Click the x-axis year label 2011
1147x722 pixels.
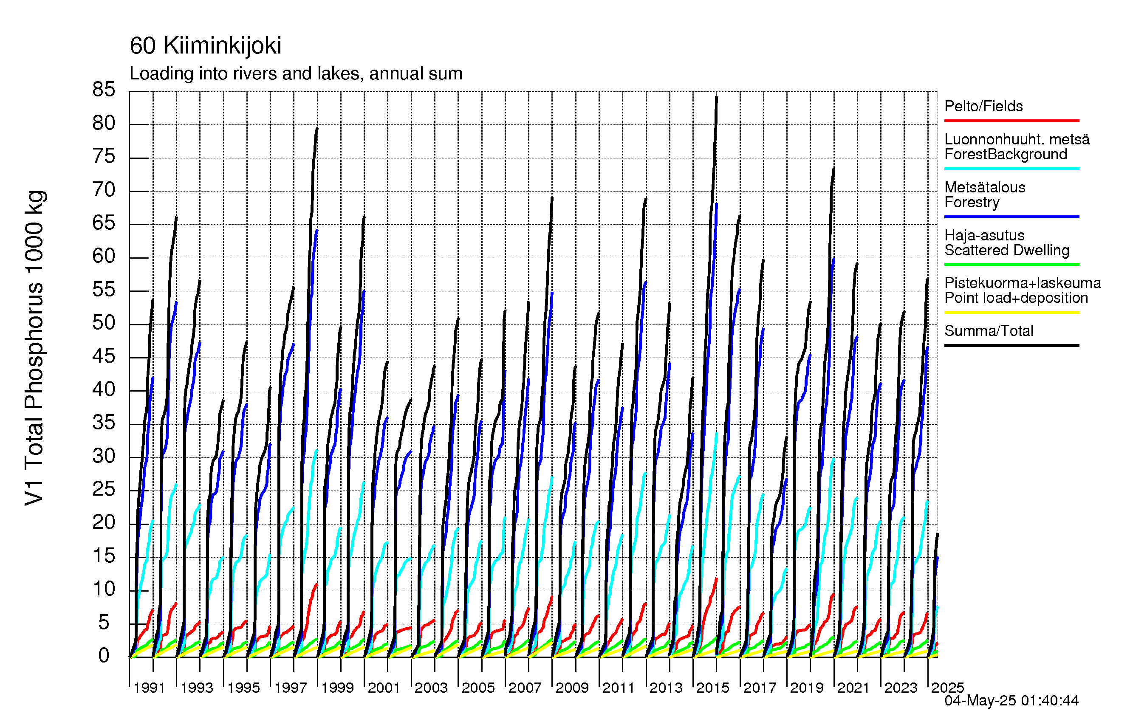click(x=618, y=688)
